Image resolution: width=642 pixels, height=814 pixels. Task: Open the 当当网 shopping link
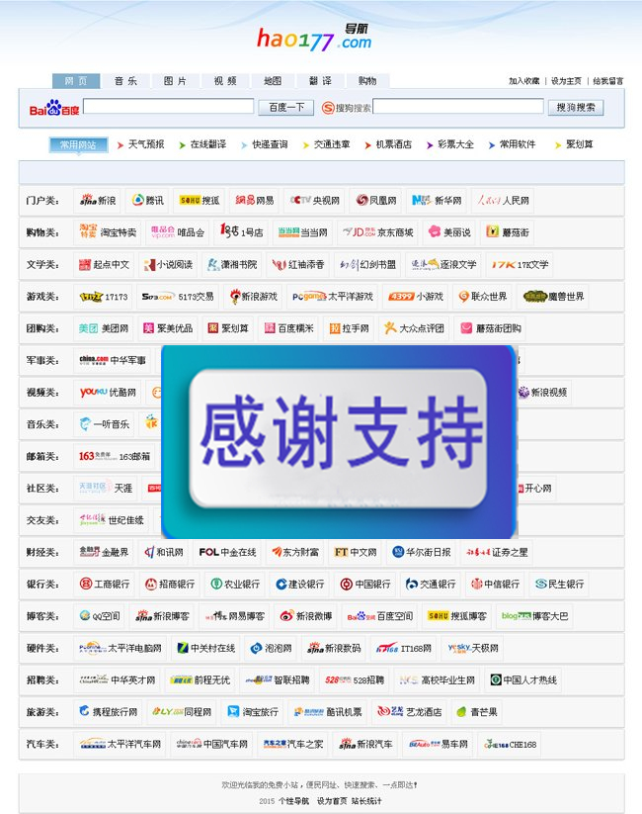(303, 232)
